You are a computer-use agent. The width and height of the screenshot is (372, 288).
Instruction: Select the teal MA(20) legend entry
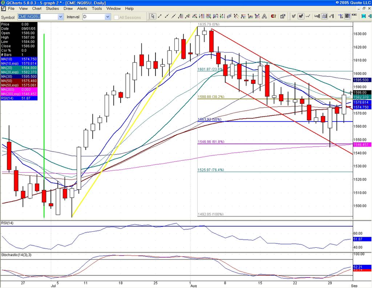(x=19, y=68)
